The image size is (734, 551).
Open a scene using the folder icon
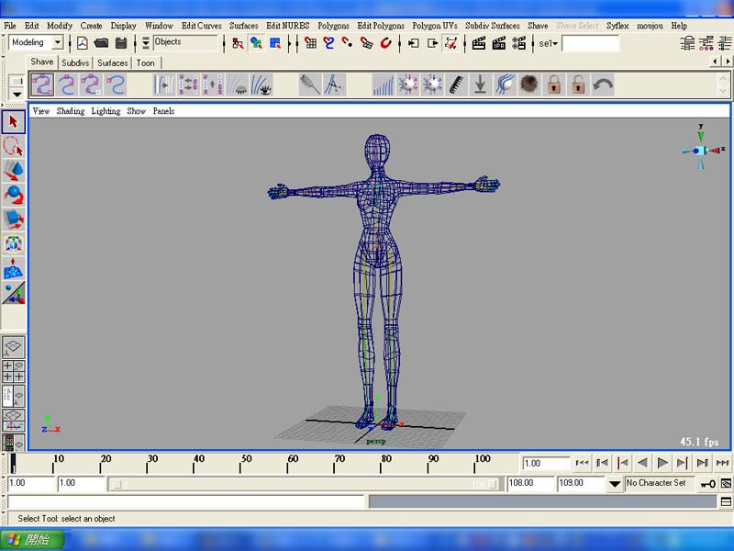(x=101, y=43)
